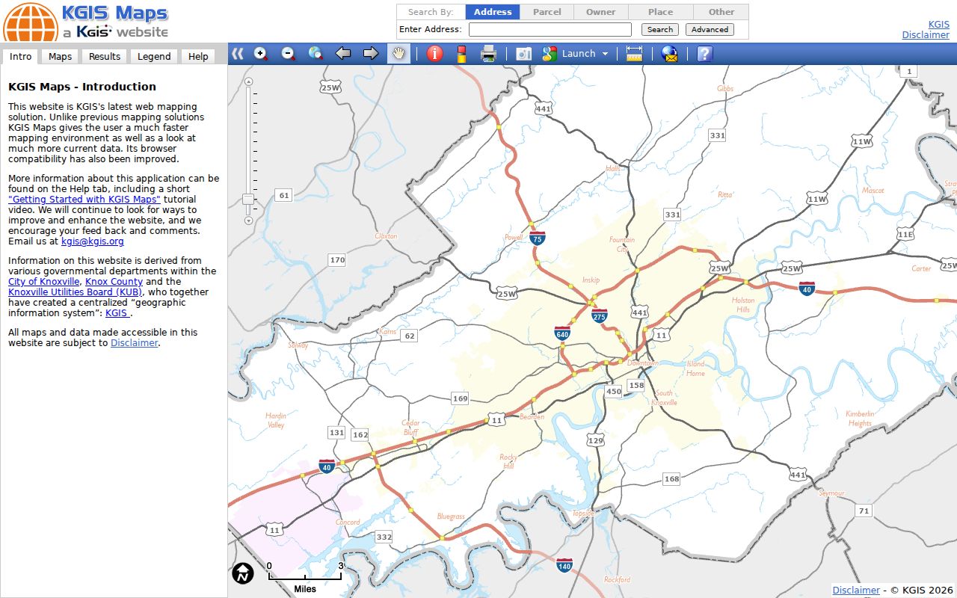
Task: Go to previous map extent arrow
Action: click(343, 54)
